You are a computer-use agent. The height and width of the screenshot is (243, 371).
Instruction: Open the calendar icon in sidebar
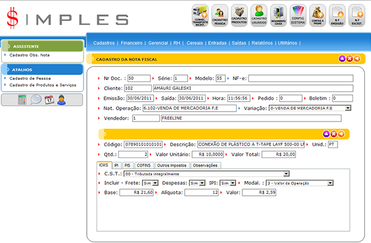click(x=49, y=100)
